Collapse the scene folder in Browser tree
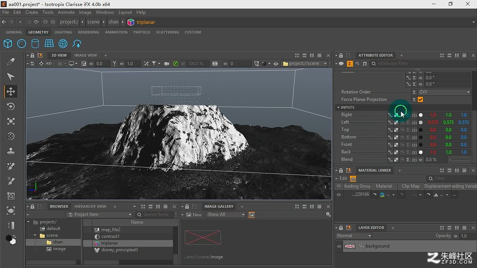The width and height of the screenshot is (477, 268). pos(35,235)
